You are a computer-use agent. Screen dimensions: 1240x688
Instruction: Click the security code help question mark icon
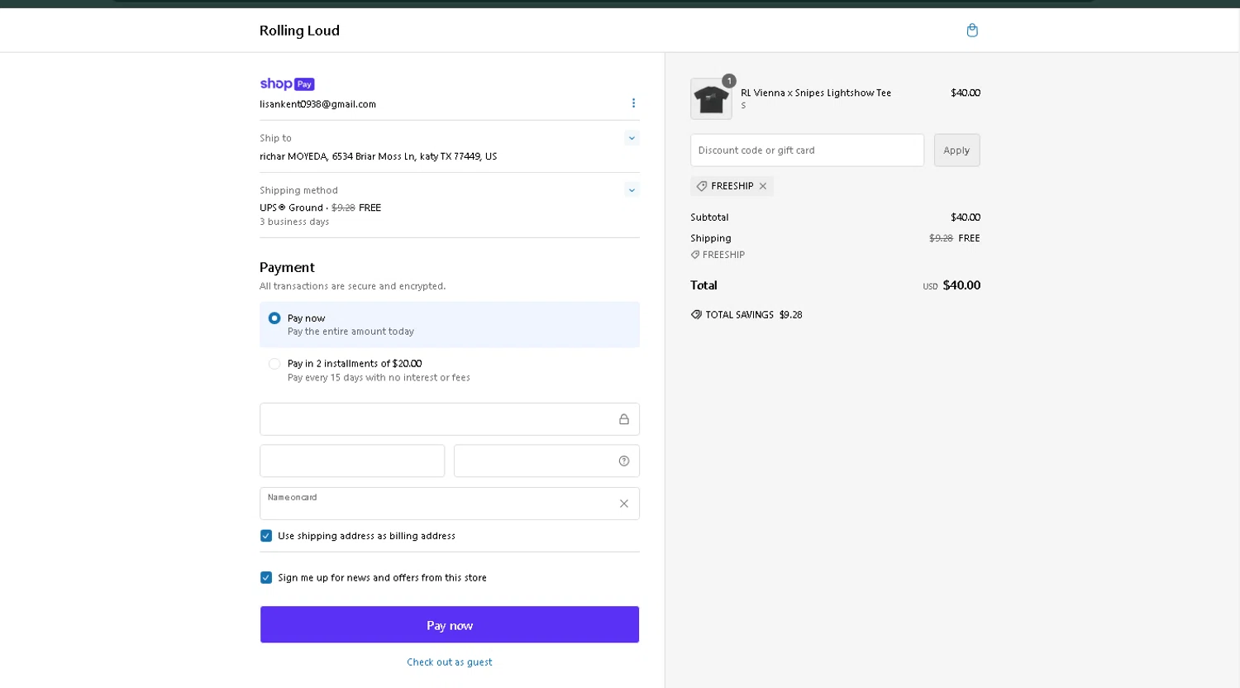(x=624, y=461)
